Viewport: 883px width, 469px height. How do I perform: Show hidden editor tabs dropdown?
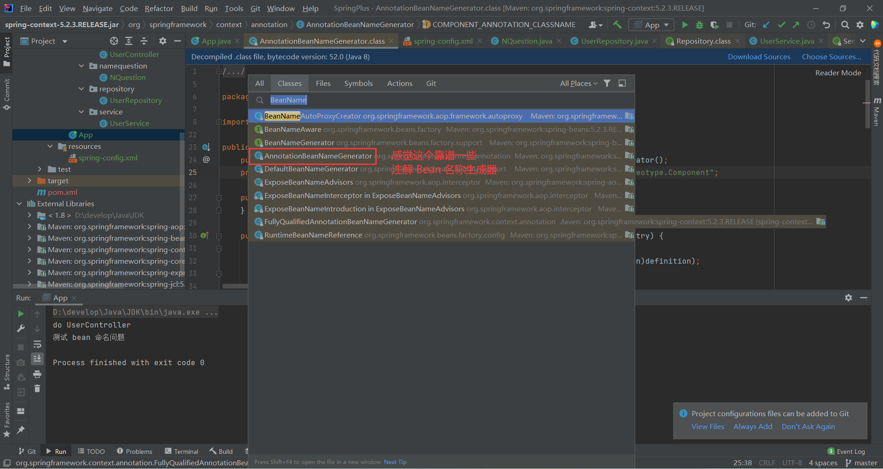click(x=863, y=41)
